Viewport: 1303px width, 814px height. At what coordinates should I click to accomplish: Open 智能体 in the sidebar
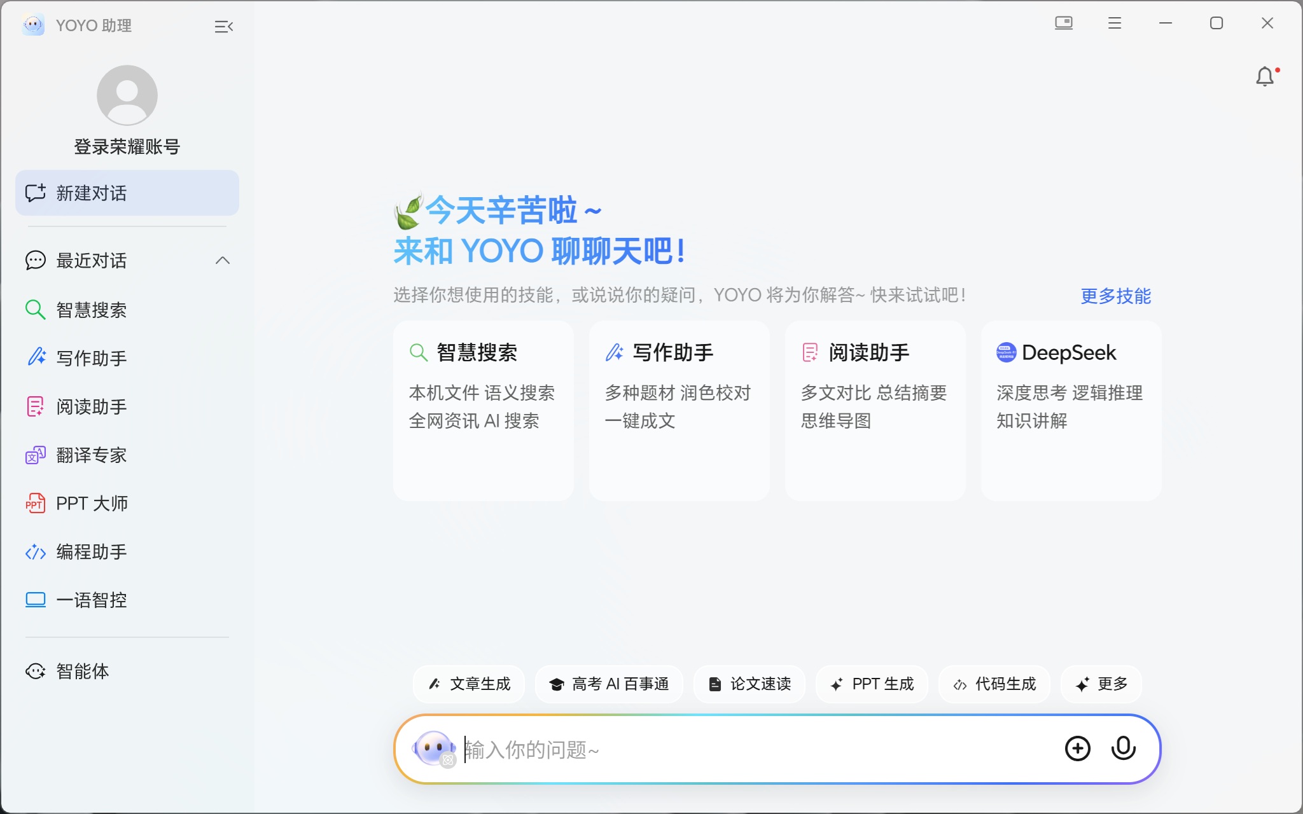coord(127,671)
